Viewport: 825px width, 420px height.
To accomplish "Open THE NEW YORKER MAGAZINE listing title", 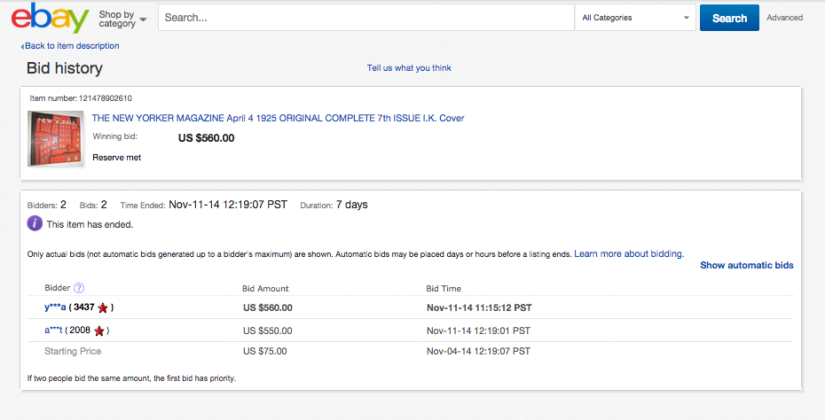I will [x=278, y=118].
